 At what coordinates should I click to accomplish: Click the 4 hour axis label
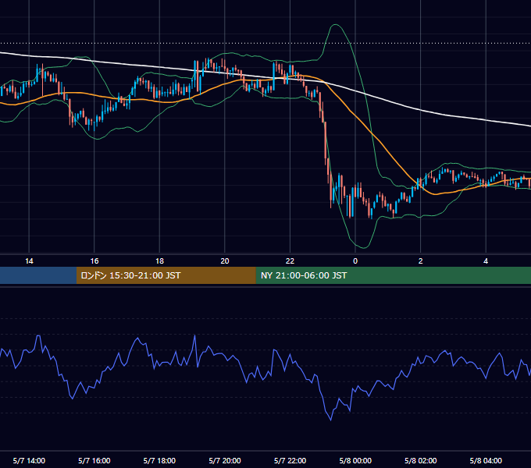[486, 261]
